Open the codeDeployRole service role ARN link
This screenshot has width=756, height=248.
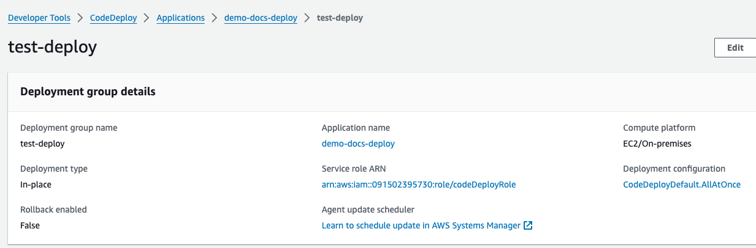pos(419,184)
